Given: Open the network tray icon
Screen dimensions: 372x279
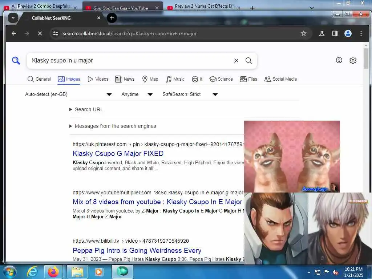Looking at the screenshot, I should 318,272.
